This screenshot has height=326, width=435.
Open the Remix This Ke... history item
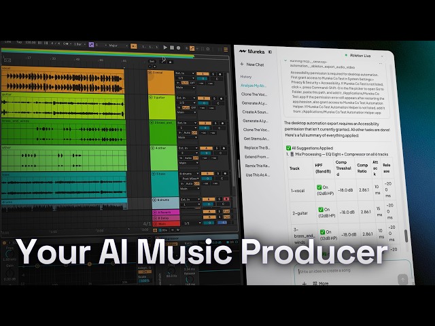[258, 166]
